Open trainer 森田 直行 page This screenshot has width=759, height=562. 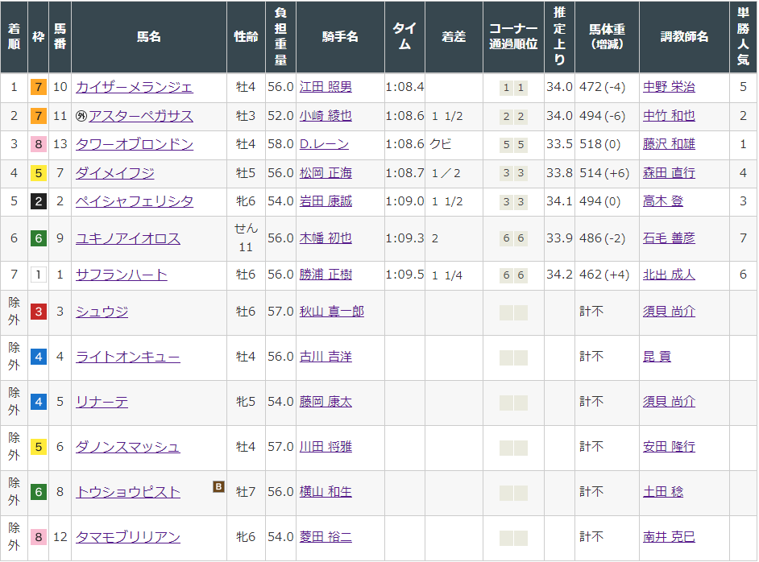point(669,173)
